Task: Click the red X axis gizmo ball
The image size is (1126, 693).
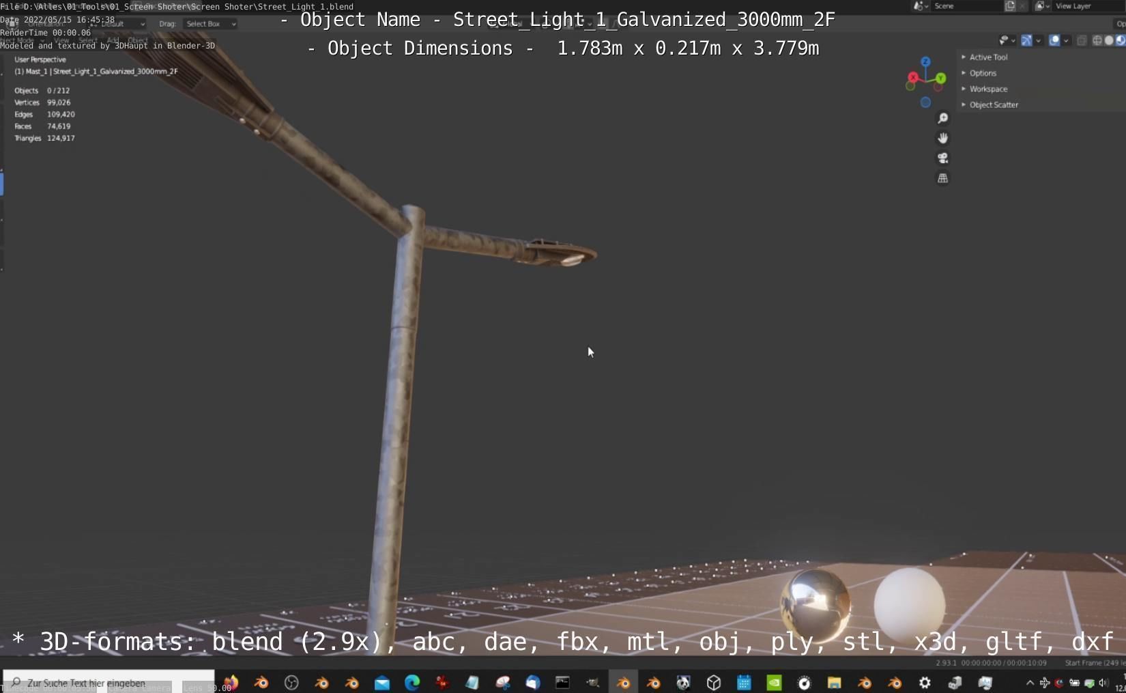Action: pos(913,77)
